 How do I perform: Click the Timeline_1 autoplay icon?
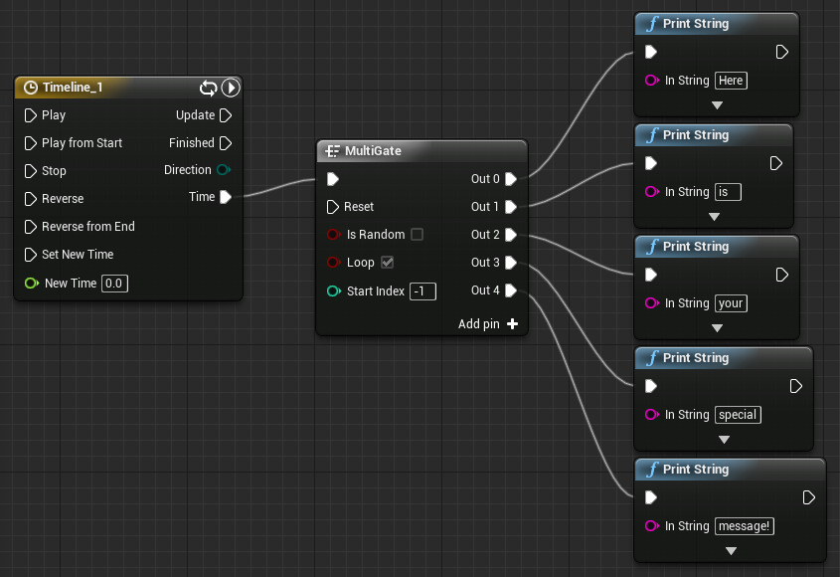point(231,88)
